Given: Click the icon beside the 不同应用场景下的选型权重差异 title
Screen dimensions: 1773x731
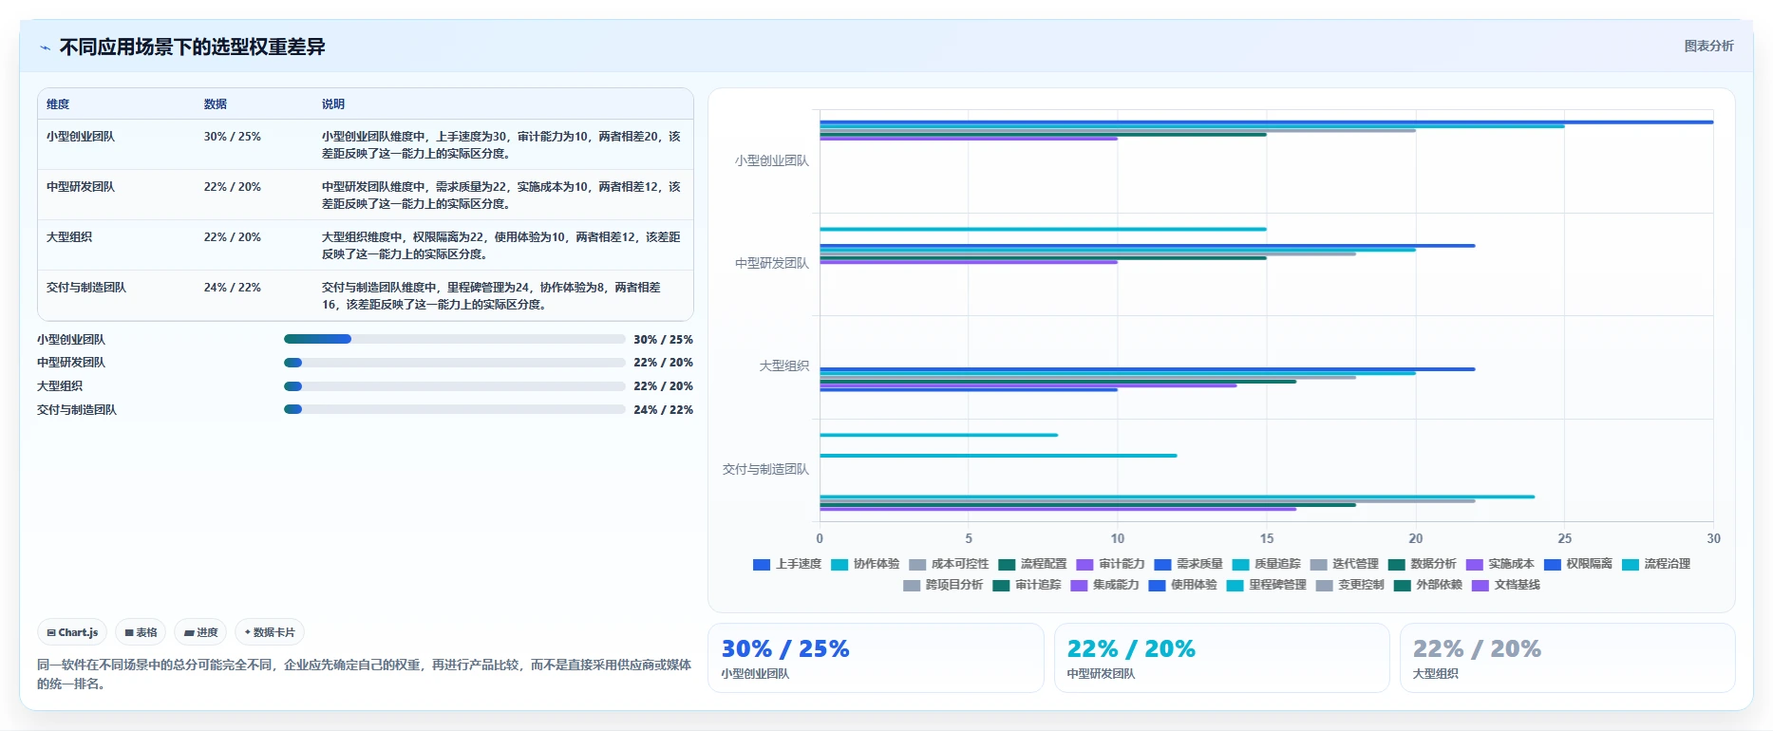Looking at the screenshot, I should tap(45, 47).
